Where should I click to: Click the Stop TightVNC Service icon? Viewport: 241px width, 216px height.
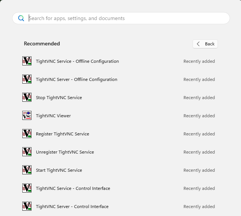[27, 97]
